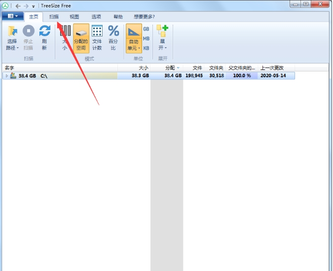Select File Count (文件计数) mode
Viewport: 333px width, 271px height.
point(97,38)
